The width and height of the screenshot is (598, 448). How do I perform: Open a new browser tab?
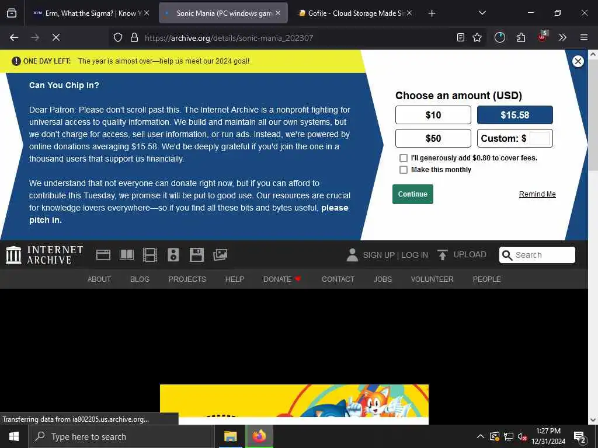tap(432, 13)
